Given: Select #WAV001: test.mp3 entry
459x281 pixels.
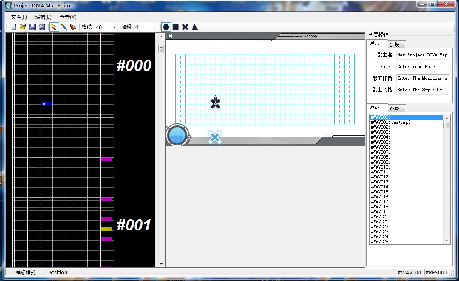Looking at the screenshot, I should pos(406,122).
